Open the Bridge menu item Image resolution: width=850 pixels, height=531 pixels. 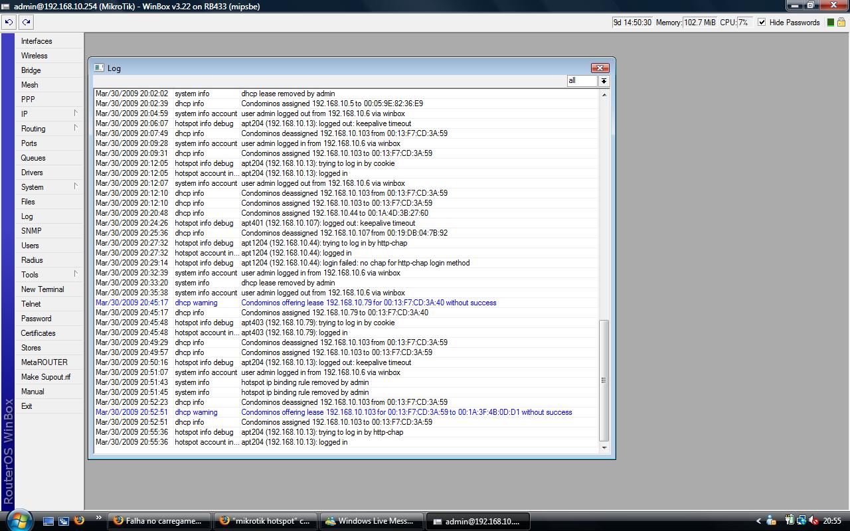(50, 70)
